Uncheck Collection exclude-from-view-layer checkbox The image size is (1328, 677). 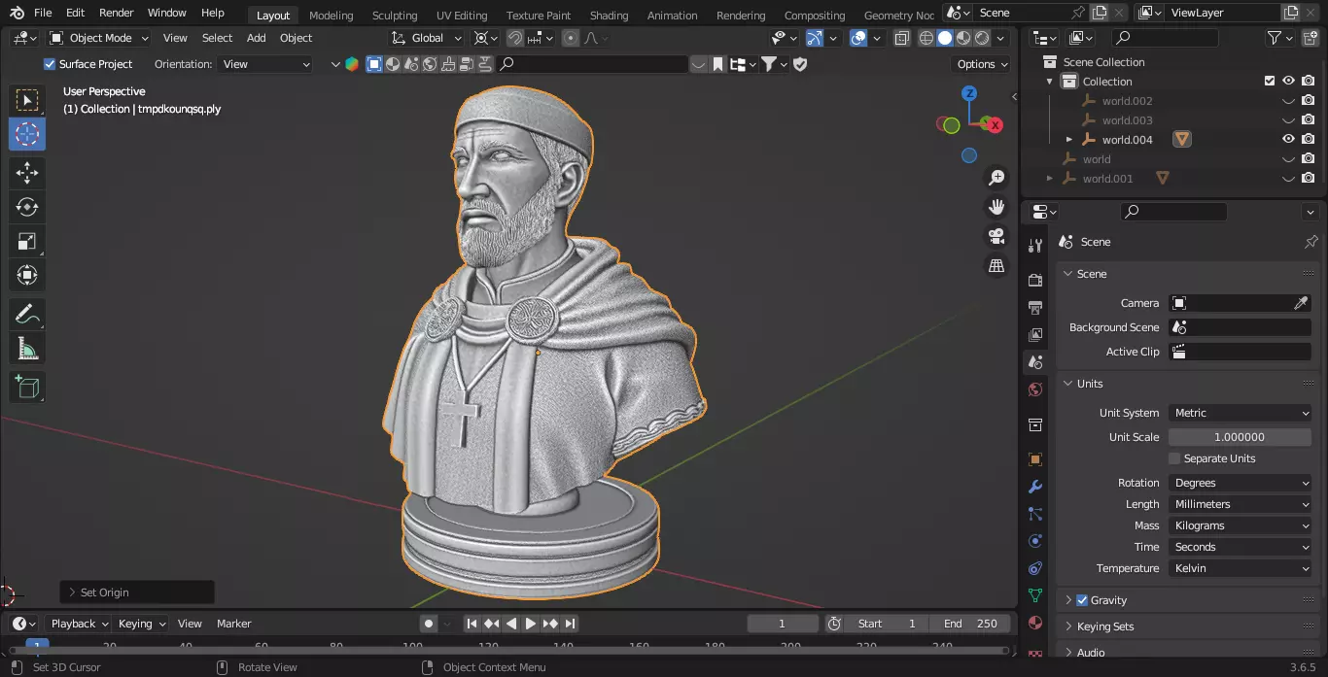1270,82
